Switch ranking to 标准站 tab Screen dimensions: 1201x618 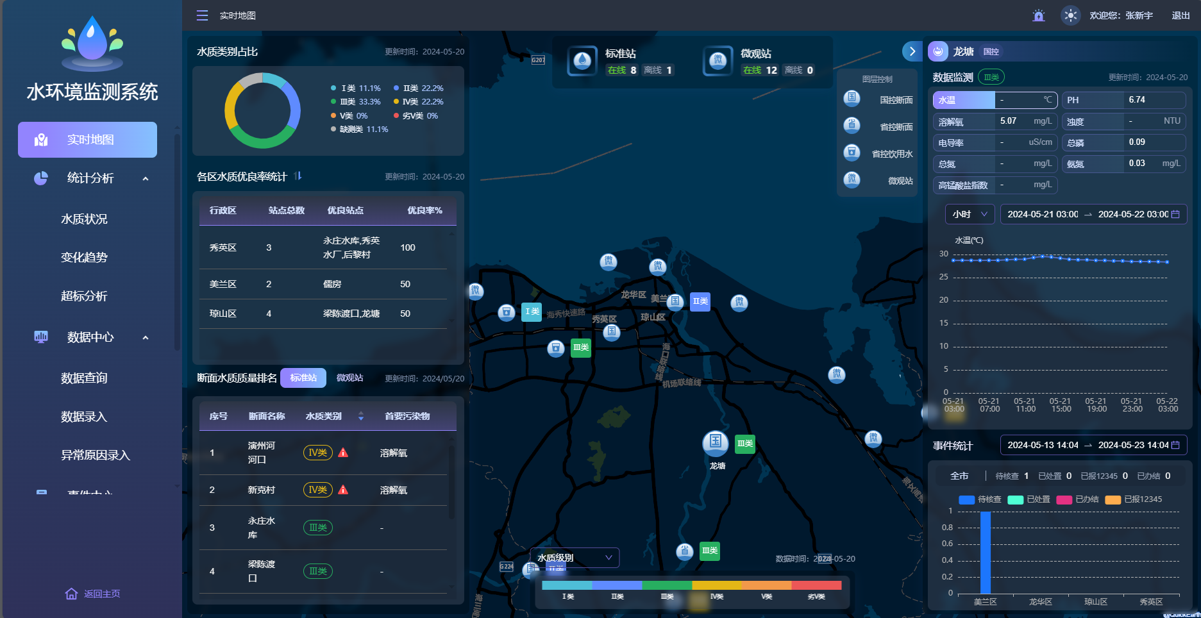tap(303, 378)
